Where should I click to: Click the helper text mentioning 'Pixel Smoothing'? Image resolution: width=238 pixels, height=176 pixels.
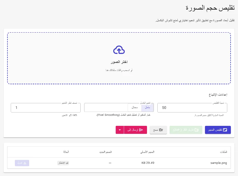123,115
